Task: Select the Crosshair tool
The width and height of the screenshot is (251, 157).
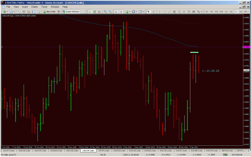Action: tap(153, 12)
